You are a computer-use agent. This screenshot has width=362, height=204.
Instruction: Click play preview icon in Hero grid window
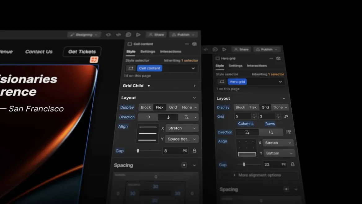coord(224,49)
